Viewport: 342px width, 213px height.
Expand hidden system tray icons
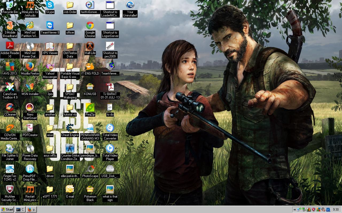click(x=294, y=210)
